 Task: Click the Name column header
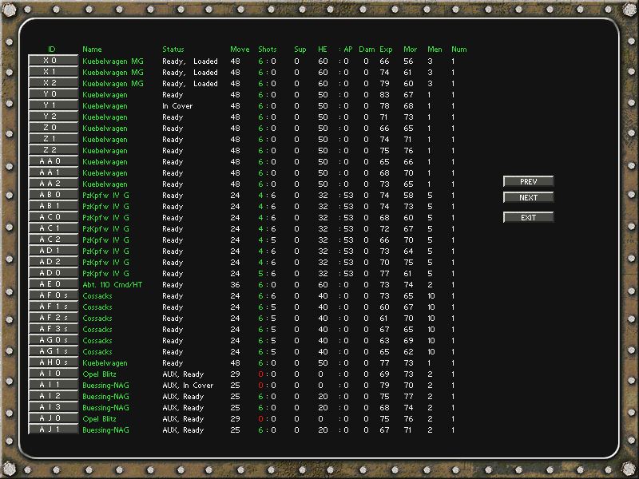click(92, 49)
